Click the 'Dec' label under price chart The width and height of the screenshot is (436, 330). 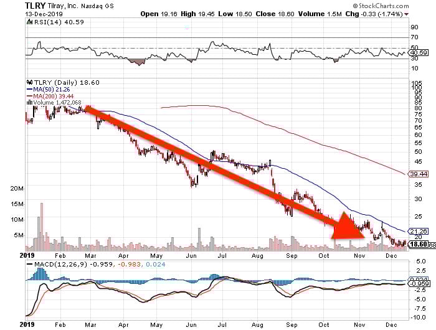[x=391, y=256]
